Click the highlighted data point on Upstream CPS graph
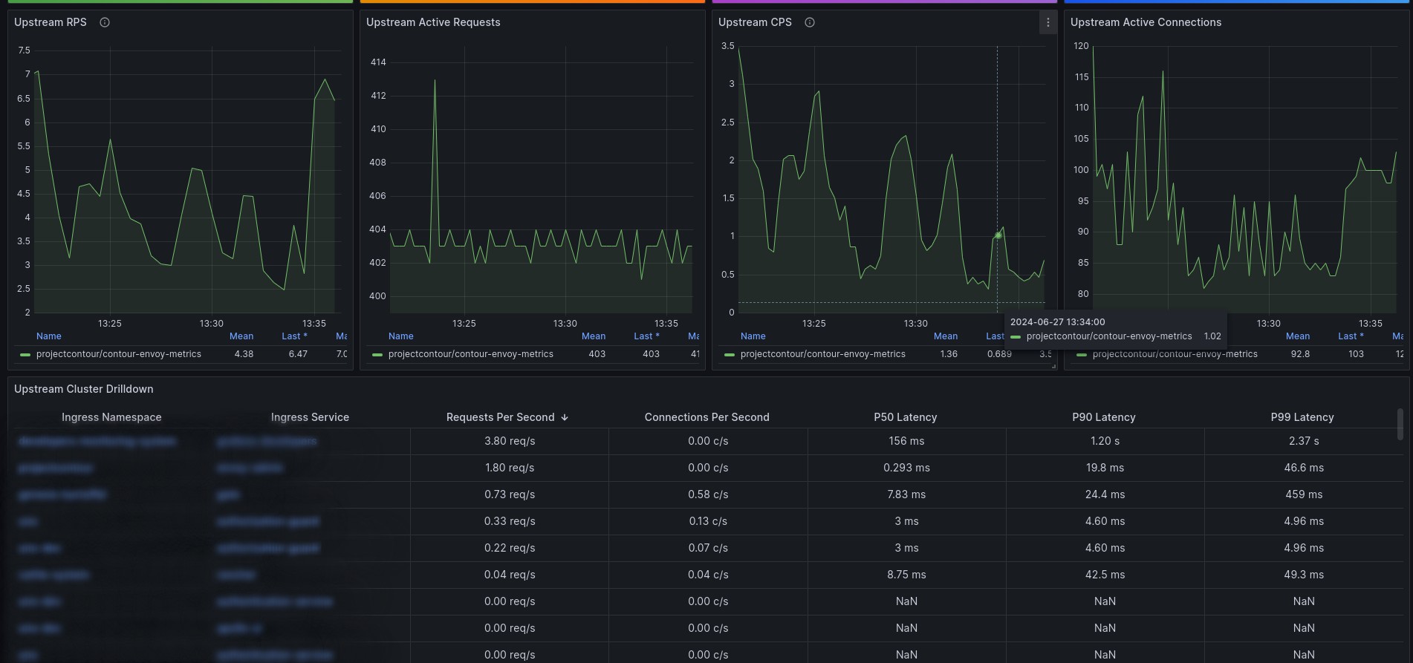The height and width of the screenshot is (663, 1413). coord(998,235)
